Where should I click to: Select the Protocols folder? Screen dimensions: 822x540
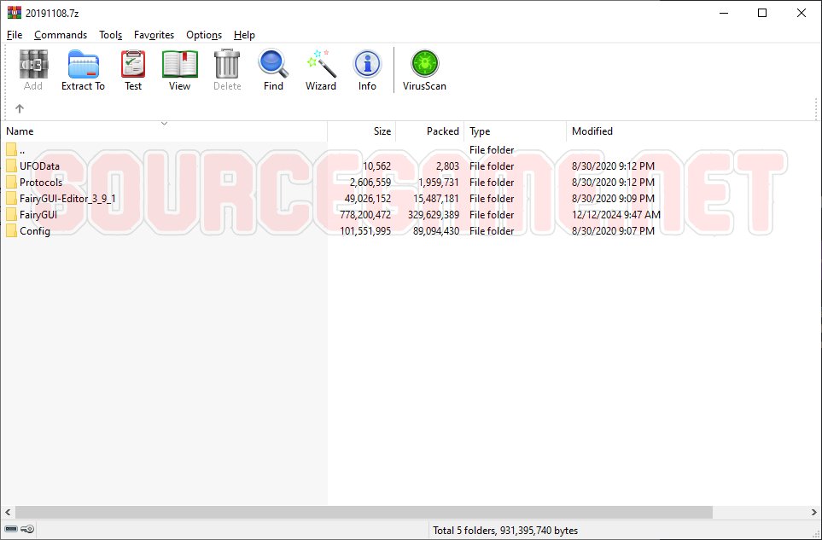tap(41, 183)
